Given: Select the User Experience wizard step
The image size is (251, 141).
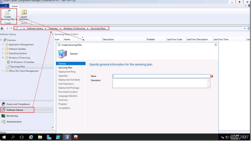Looking at the screenshot, I should tap(66, 84).
